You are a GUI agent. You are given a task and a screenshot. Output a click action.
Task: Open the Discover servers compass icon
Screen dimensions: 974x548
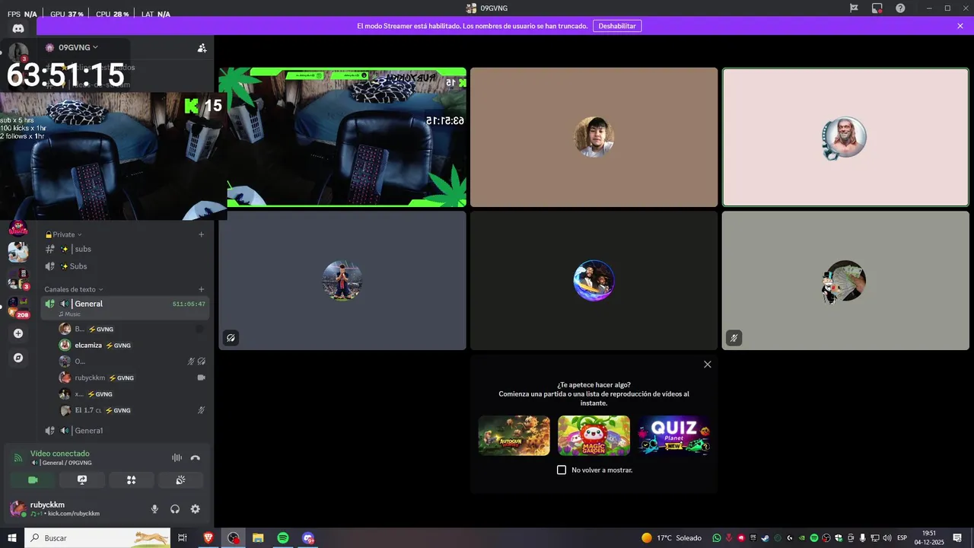(x=18, y=358)
